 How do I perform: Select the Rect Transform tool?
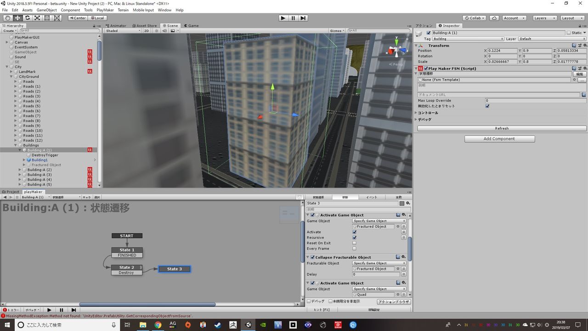(x=47, y=18)
